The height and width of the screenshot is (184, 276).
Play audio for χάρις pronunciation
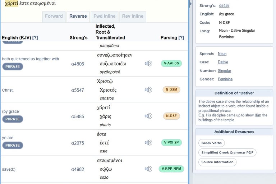coord(148,116)
